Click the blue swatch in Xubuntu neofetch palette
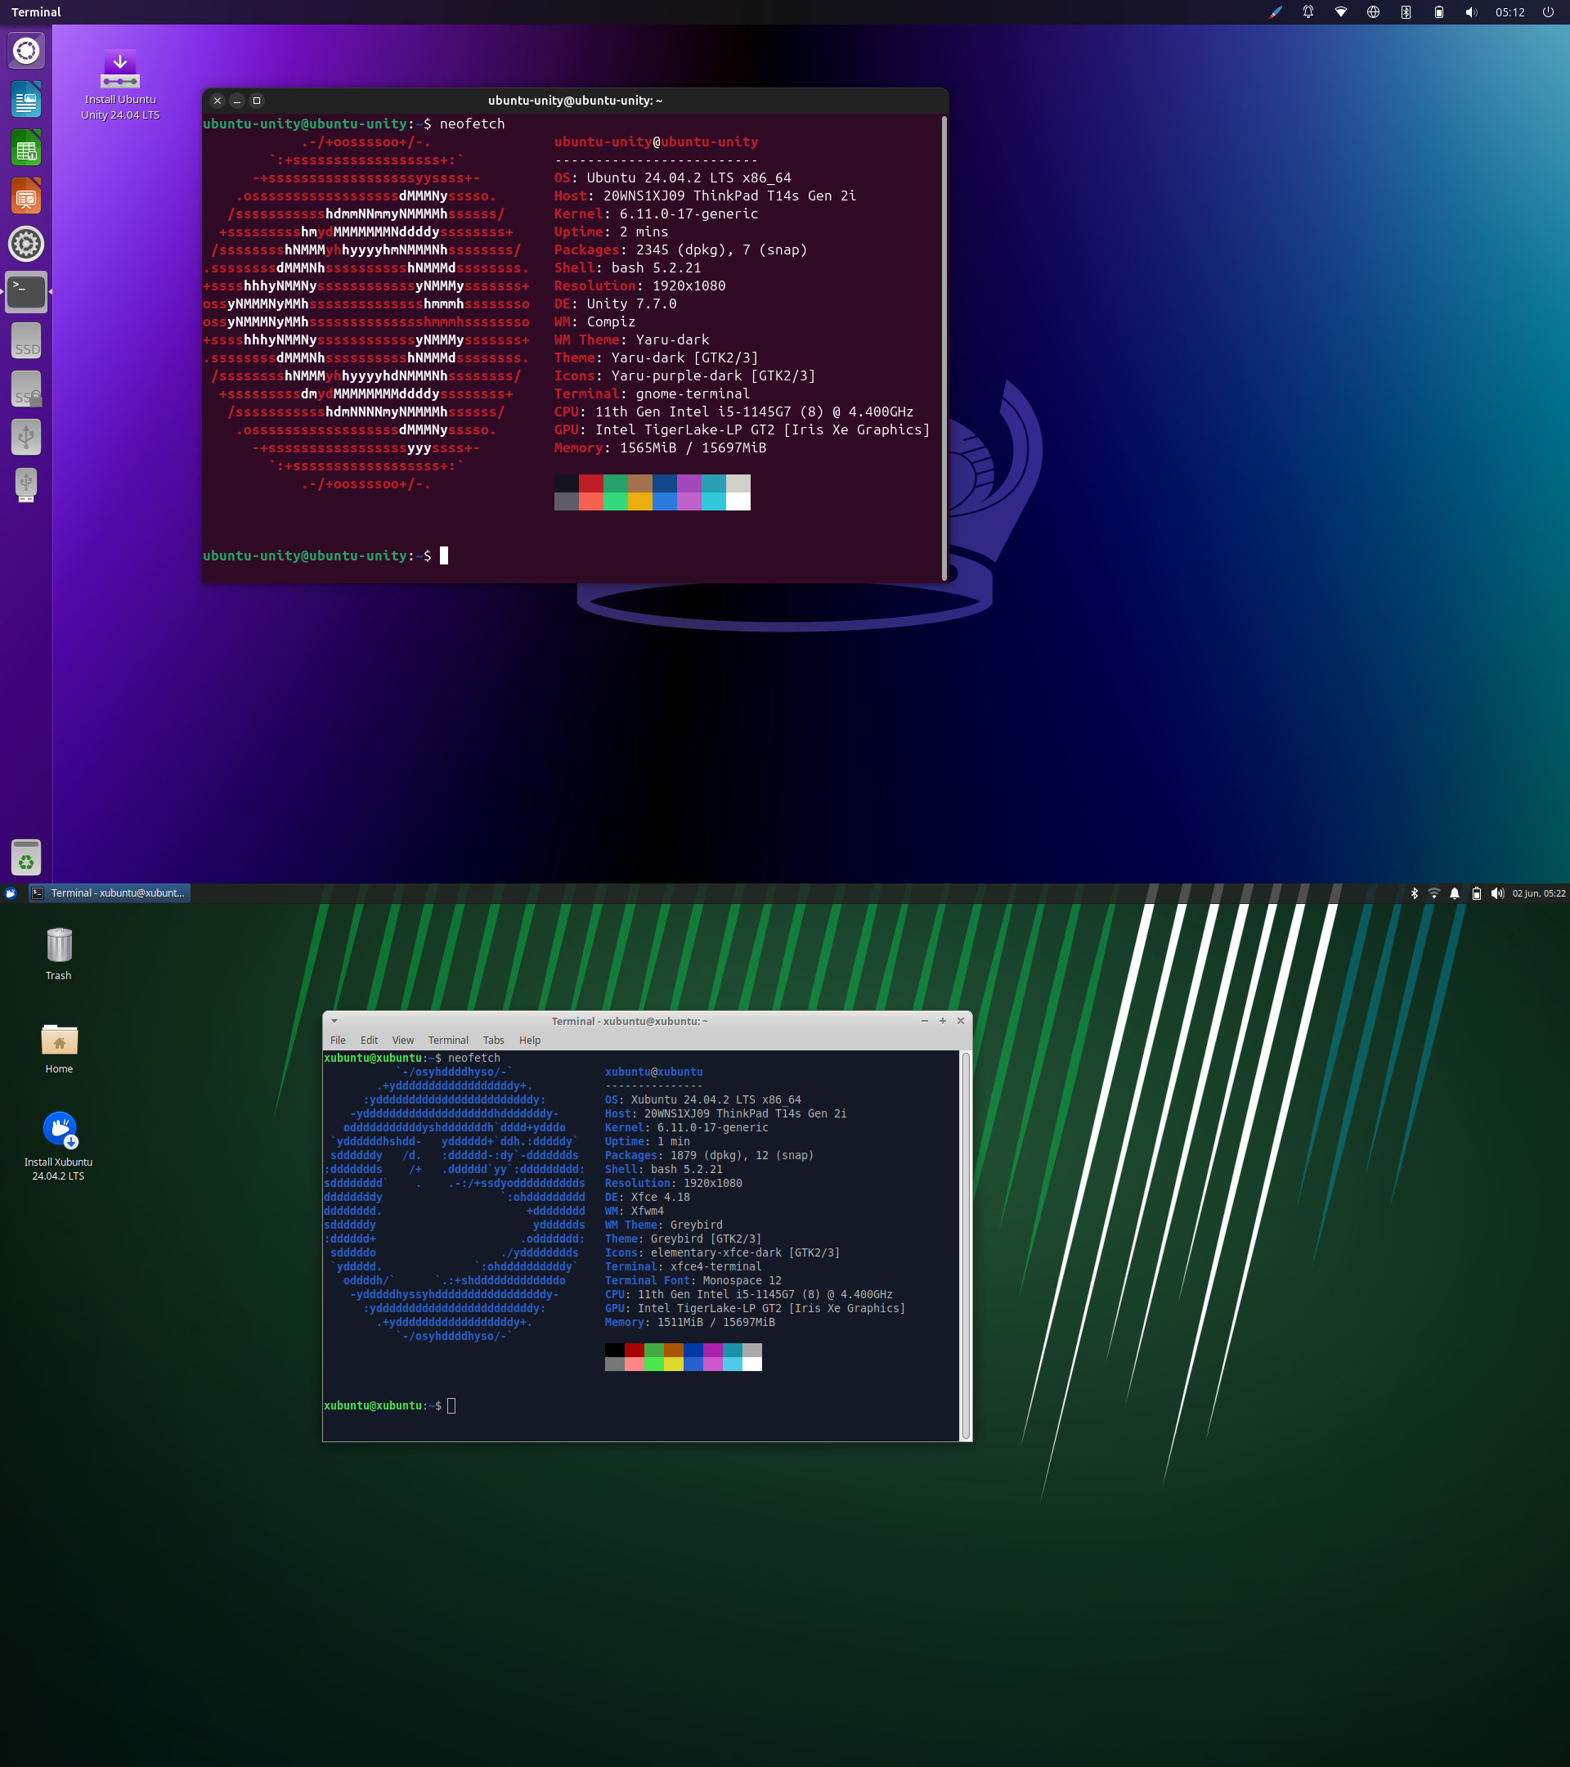This screenshot has width=1570, height=1767. click(x=693, y=1351)
